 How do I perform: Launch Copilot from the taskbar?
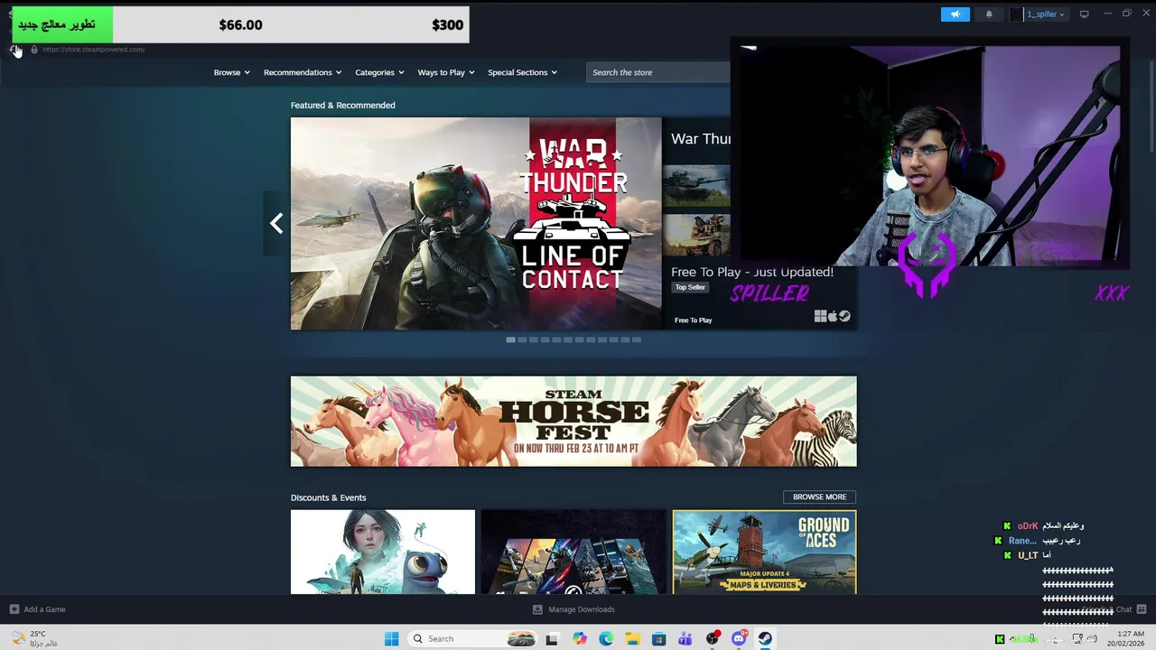pyautogui.click(x=579, y=638)
